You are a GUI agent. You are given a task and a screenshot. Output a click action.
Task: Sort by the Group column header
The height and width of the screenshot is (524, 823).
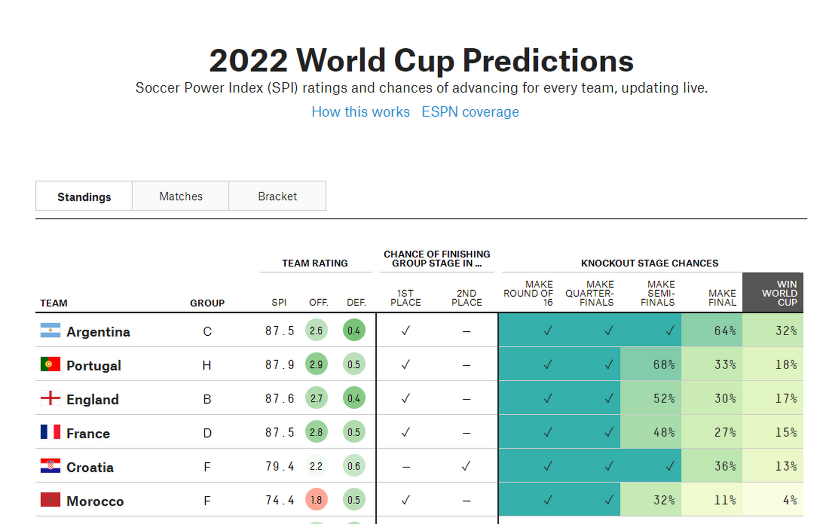tap(207, 303)
